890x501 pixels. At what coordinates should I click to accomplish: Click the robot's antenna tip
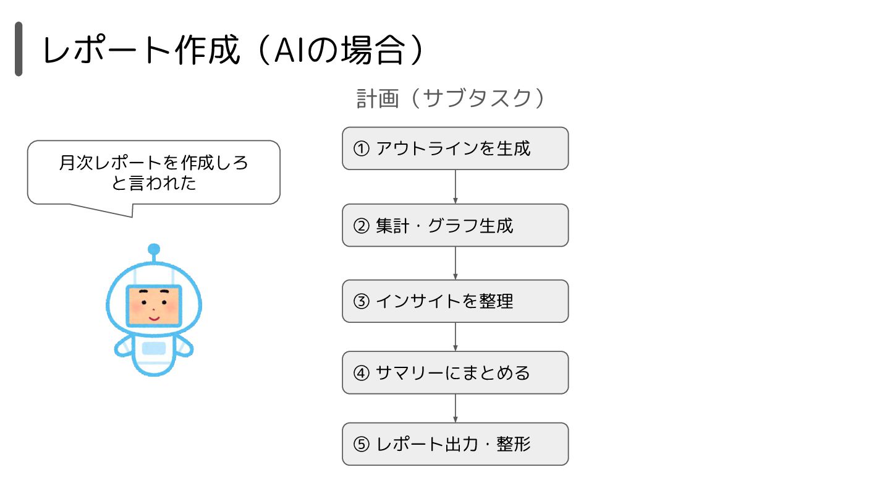154,249
